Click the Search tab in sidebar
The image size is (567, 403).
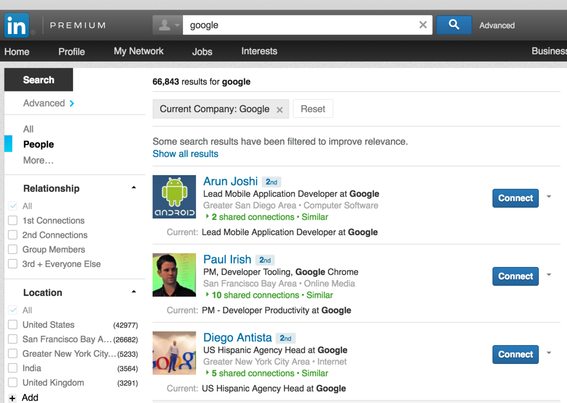point(38,80)
